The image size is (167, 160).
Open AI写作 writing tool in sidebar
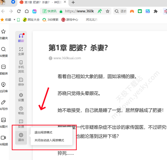4,104
